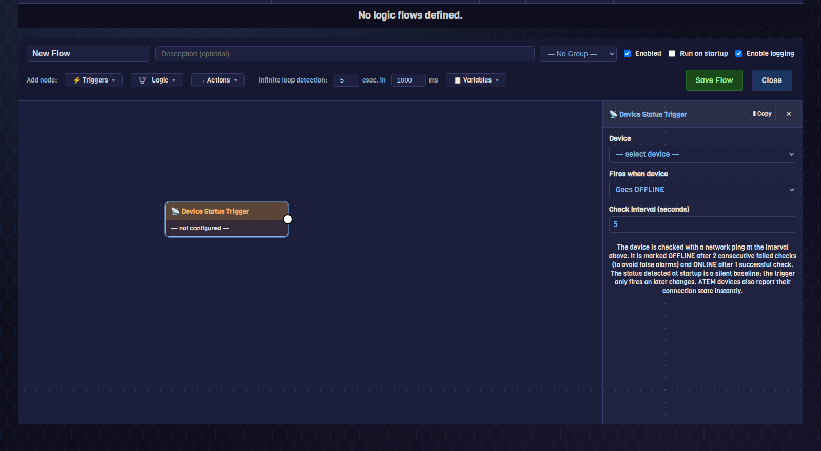This screenshot has height=451, width=821.
Task: Open the Variables dropdown
Action: coord(476,80)
